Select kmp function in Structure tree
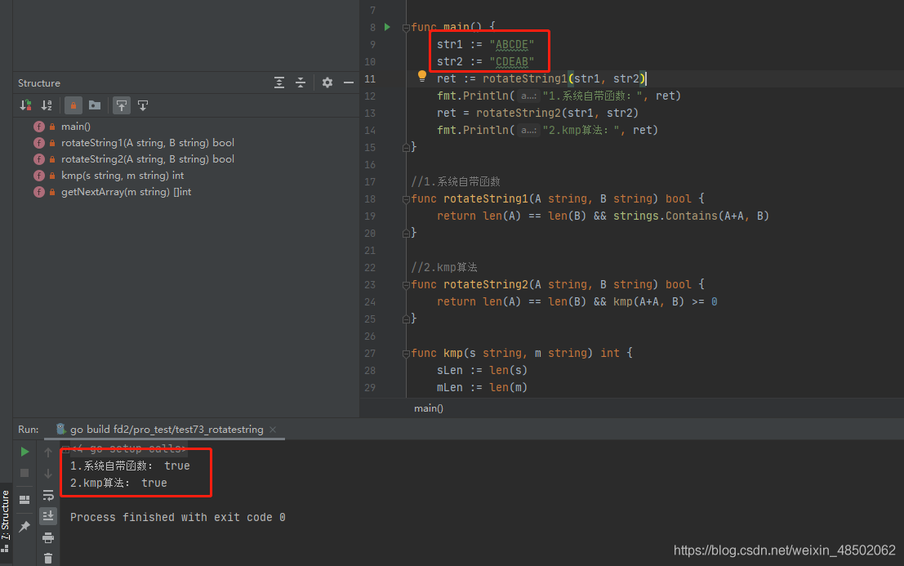This screenshot has width=904, height=566. pyautogui.click(x=122, y=176)
